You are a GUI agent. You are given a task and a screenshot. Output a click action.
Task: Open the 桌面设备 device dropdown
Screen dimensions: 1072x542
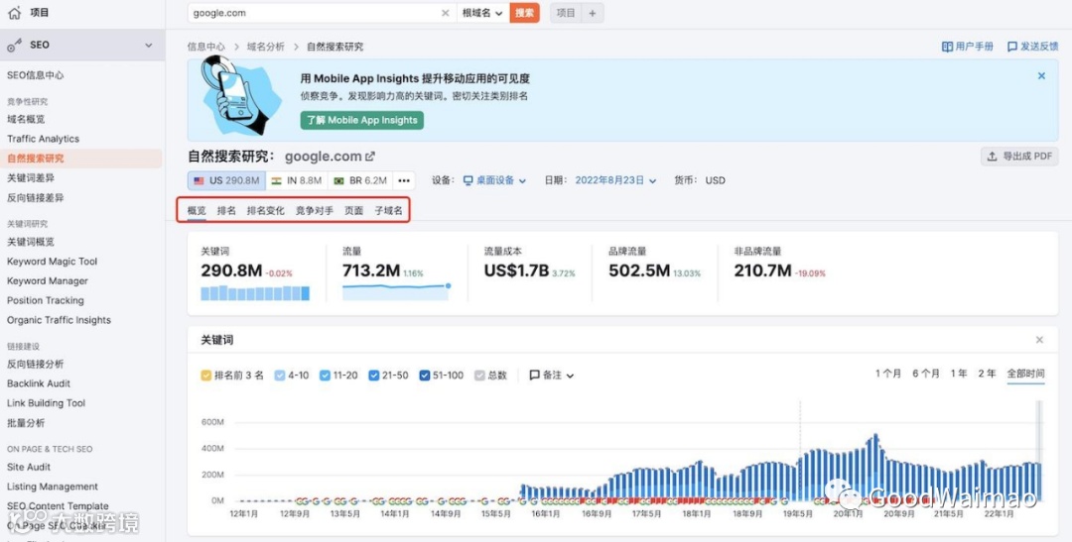[x=495, y=181]
